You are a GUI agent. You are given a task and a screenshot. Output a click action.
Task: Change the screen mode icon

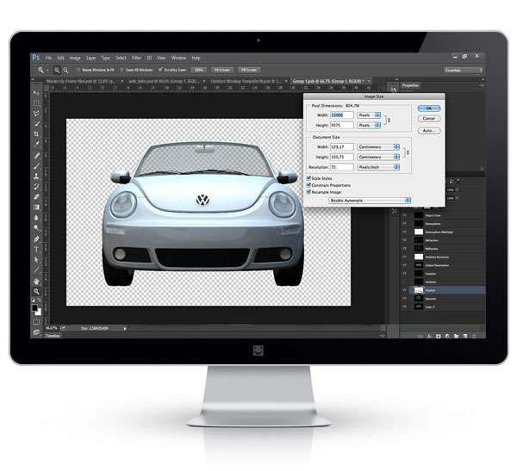pyautogui.click(x=36, y=332)
